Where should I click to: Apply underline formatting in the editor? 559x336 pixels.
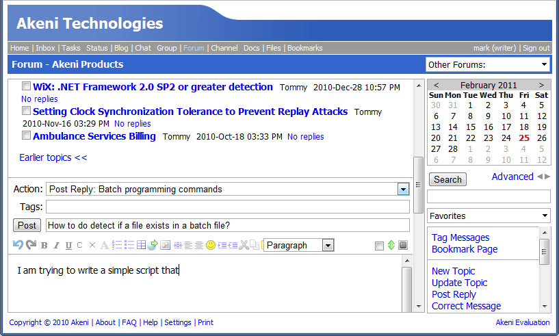68,245
